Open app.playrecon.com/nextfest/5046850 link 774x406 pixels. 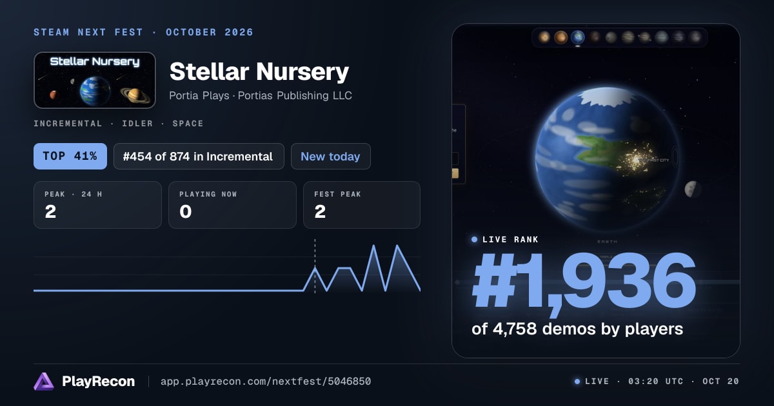(266, 382)
